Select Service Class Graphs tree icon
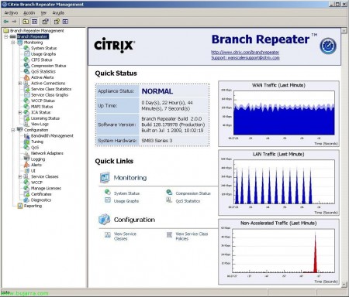 coord(26,95)
